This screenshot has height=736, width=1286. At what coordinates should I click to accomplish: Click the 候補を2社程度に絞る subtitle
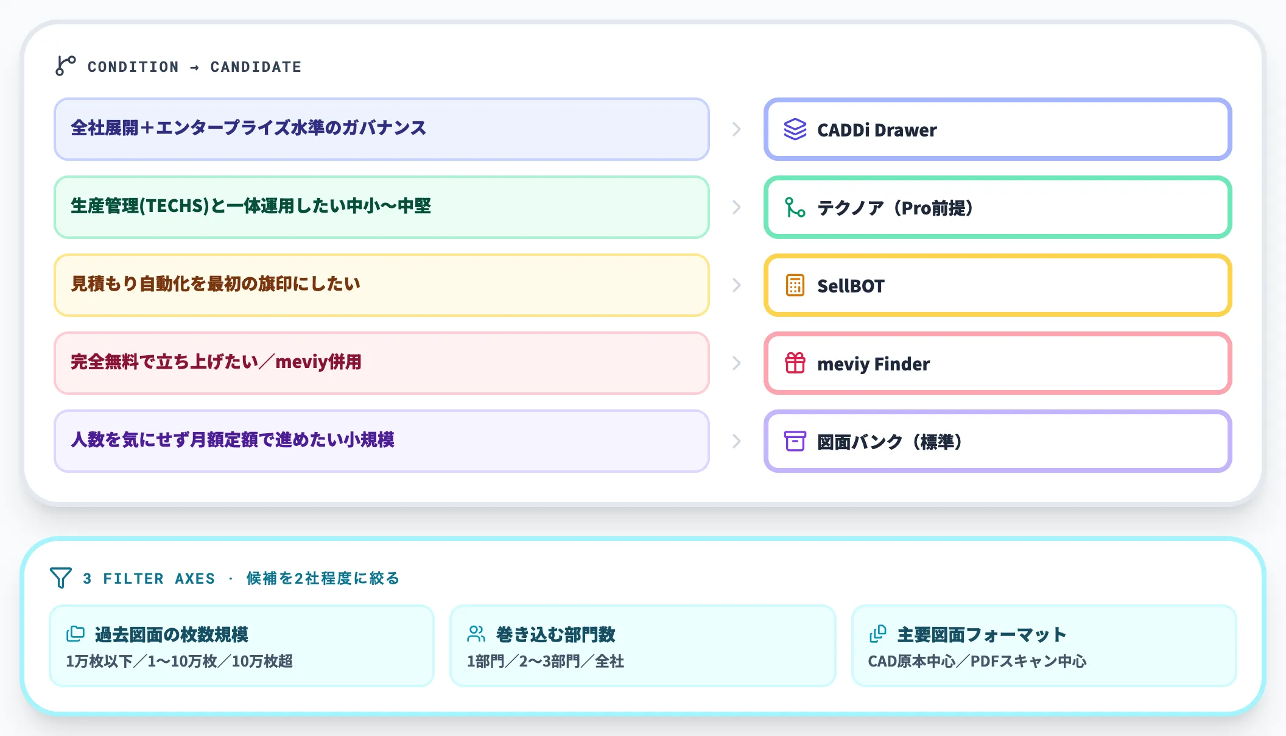click(323, 578)
